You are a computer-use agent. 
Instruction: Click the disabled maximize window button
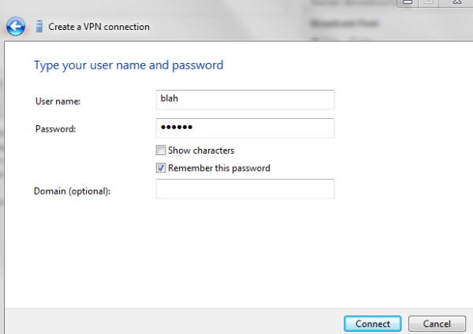click(428, 2)
